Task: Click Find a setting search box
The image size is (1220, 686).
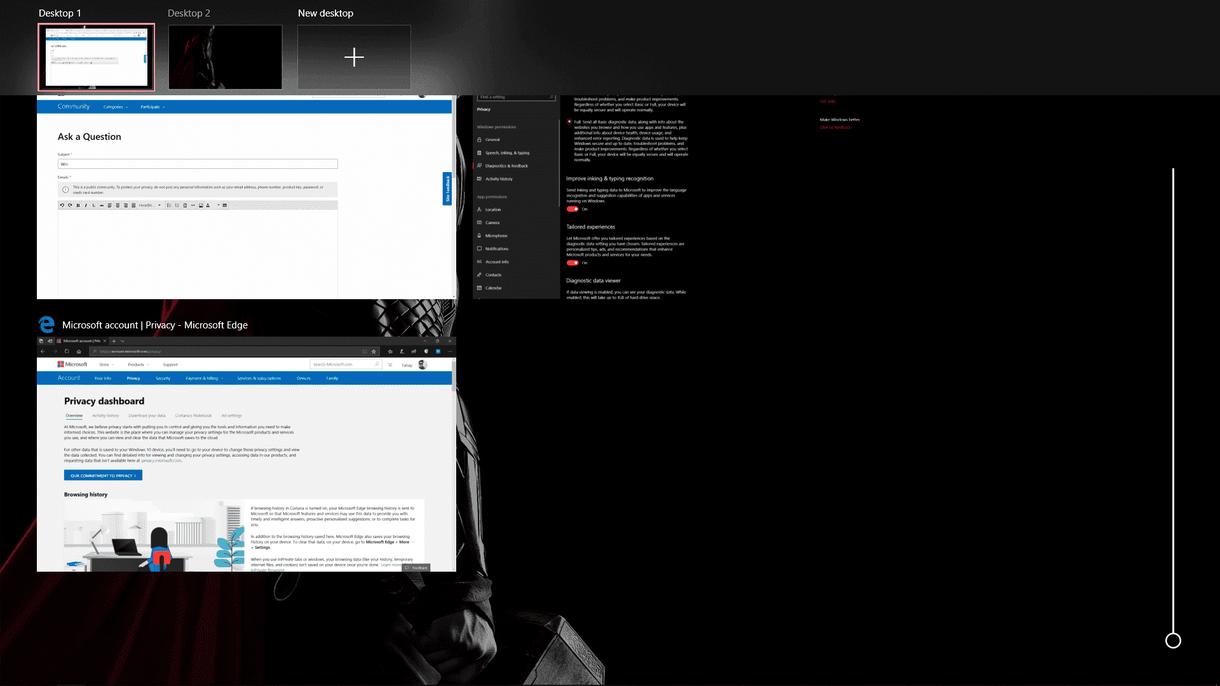Action: (x=516, y=97)
